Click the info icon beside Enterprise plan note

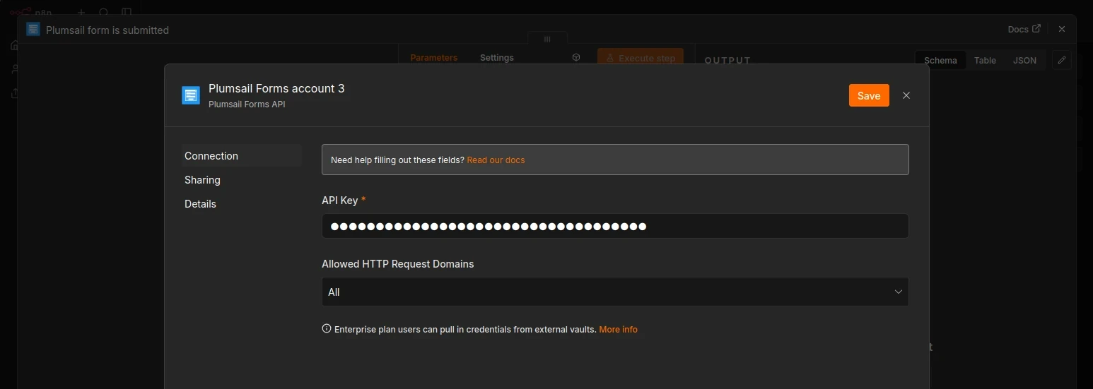tap(327, 328)
